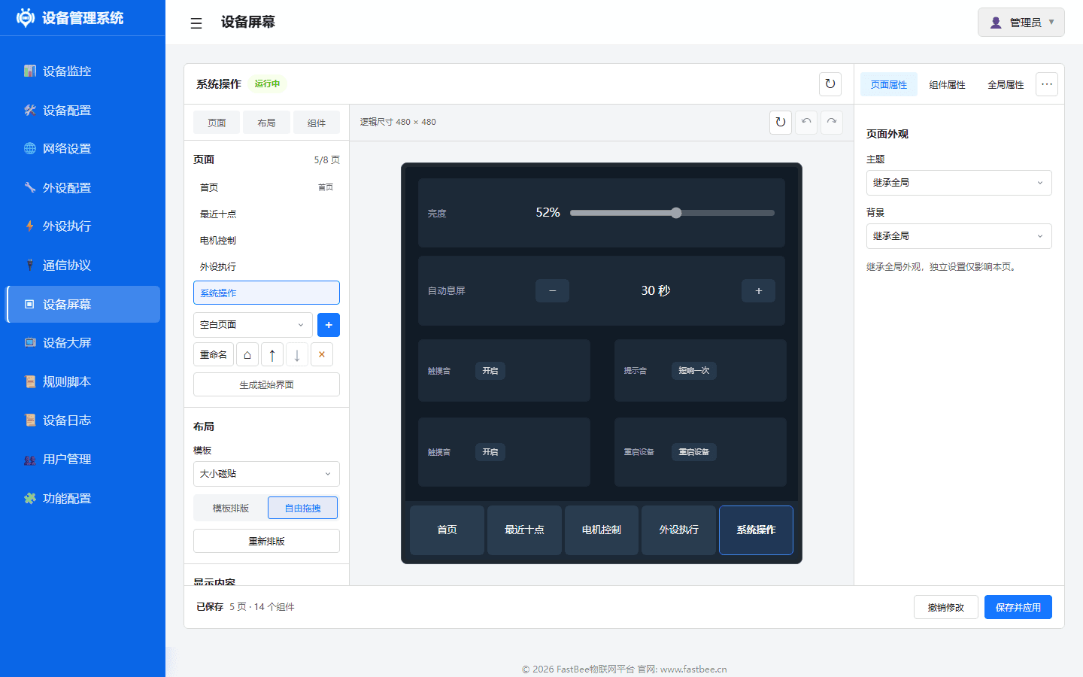Screen dimensions: 1083x677
Task: Click the refresh icon beside 运行中 header
Action: (830, 84)
